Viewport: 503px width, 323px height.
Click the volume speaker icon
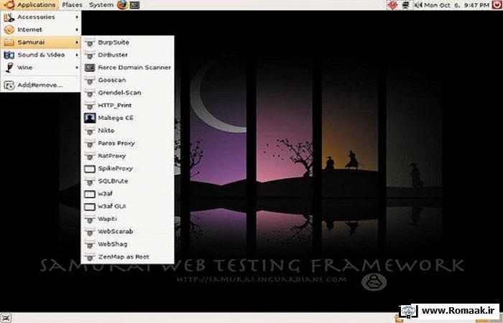click(x=418, y=5)
